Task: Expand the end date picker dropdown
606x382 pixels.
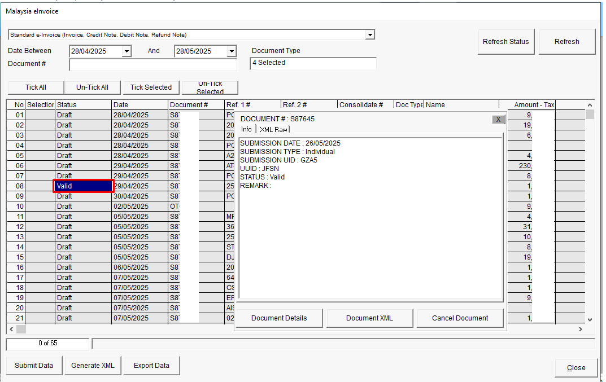Action: (232, 51)
